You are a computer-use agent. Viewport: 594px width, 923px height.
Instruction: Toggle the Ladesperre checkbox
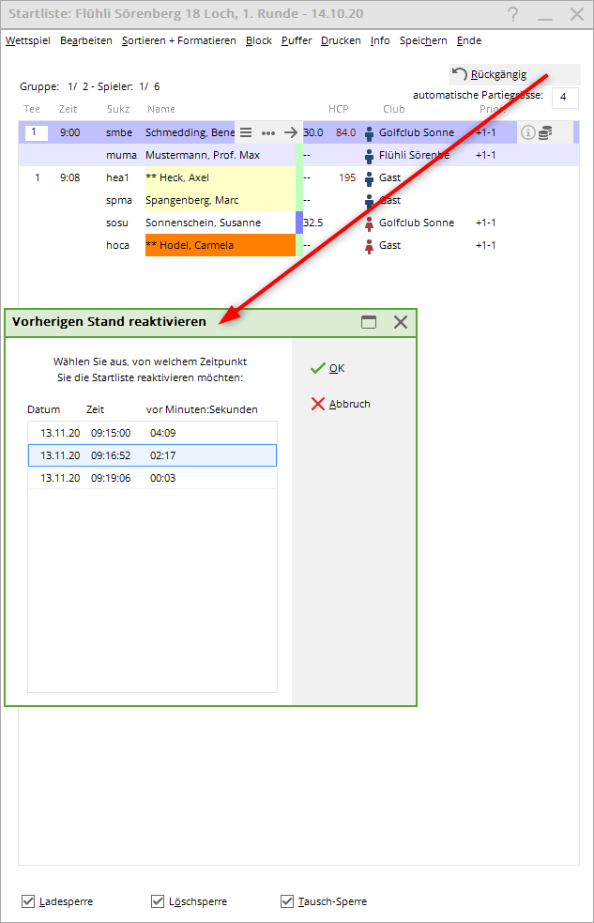pos(27,901)
